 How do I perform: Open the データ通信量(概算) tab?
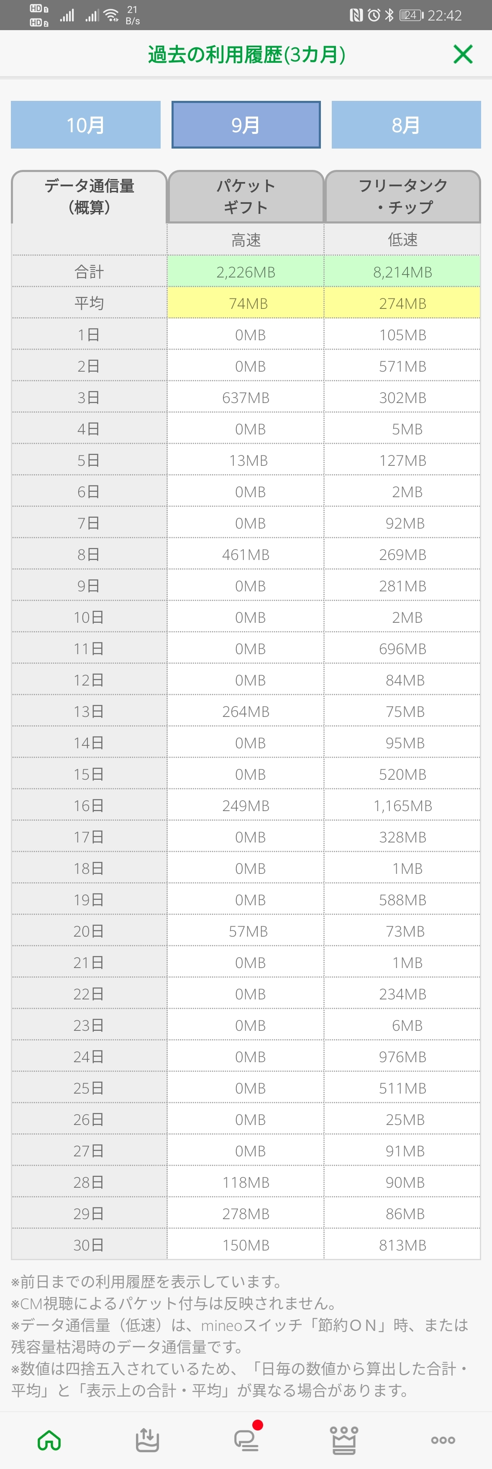tap(89, 196)
